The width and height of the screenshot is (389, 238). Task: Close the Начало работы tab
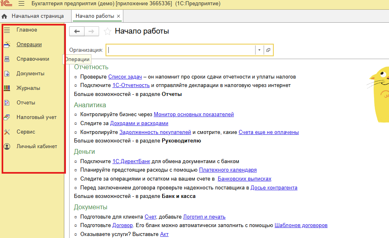point(118,16)
